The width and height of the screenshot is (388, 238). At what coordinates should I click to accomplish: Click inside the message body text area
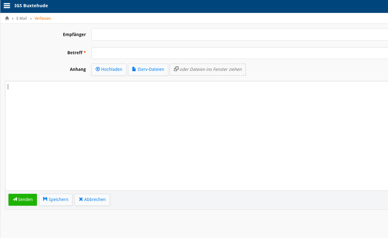pos(197,135)
